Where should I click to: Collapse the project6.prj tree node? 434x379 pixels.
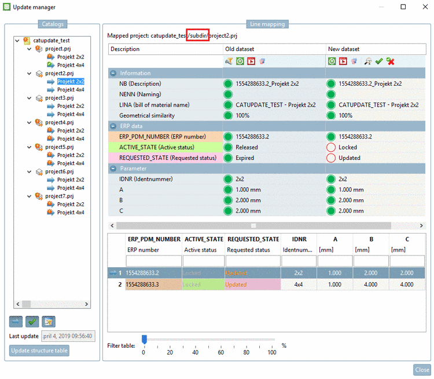coord(30,172)
